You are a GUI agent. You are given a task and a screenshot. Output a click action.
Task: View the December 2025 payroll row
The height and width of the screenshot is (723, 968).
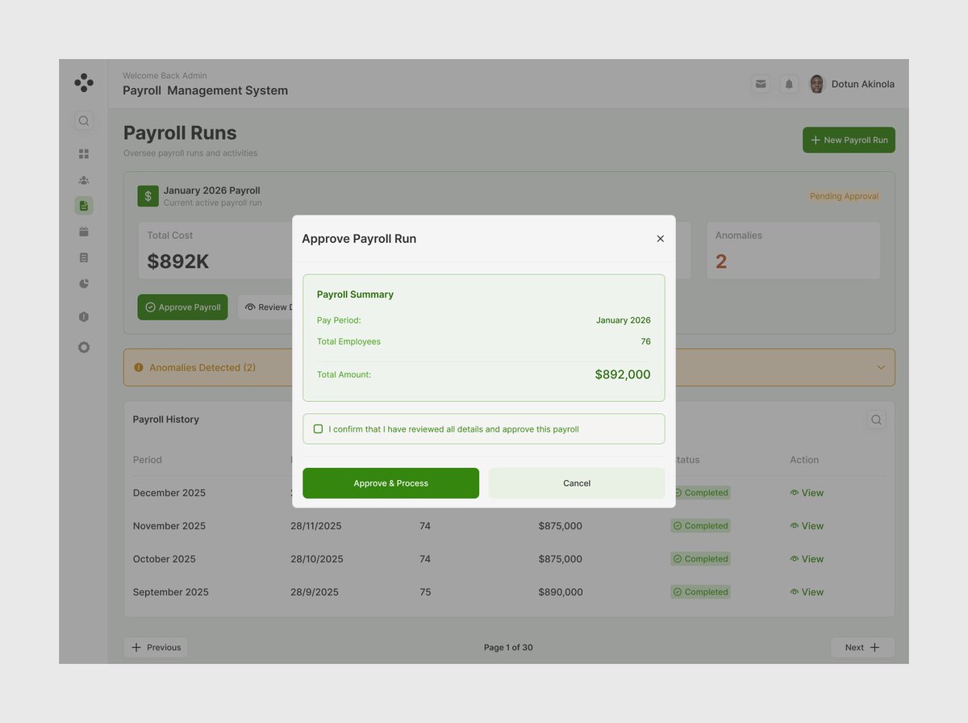coord(807,493)
